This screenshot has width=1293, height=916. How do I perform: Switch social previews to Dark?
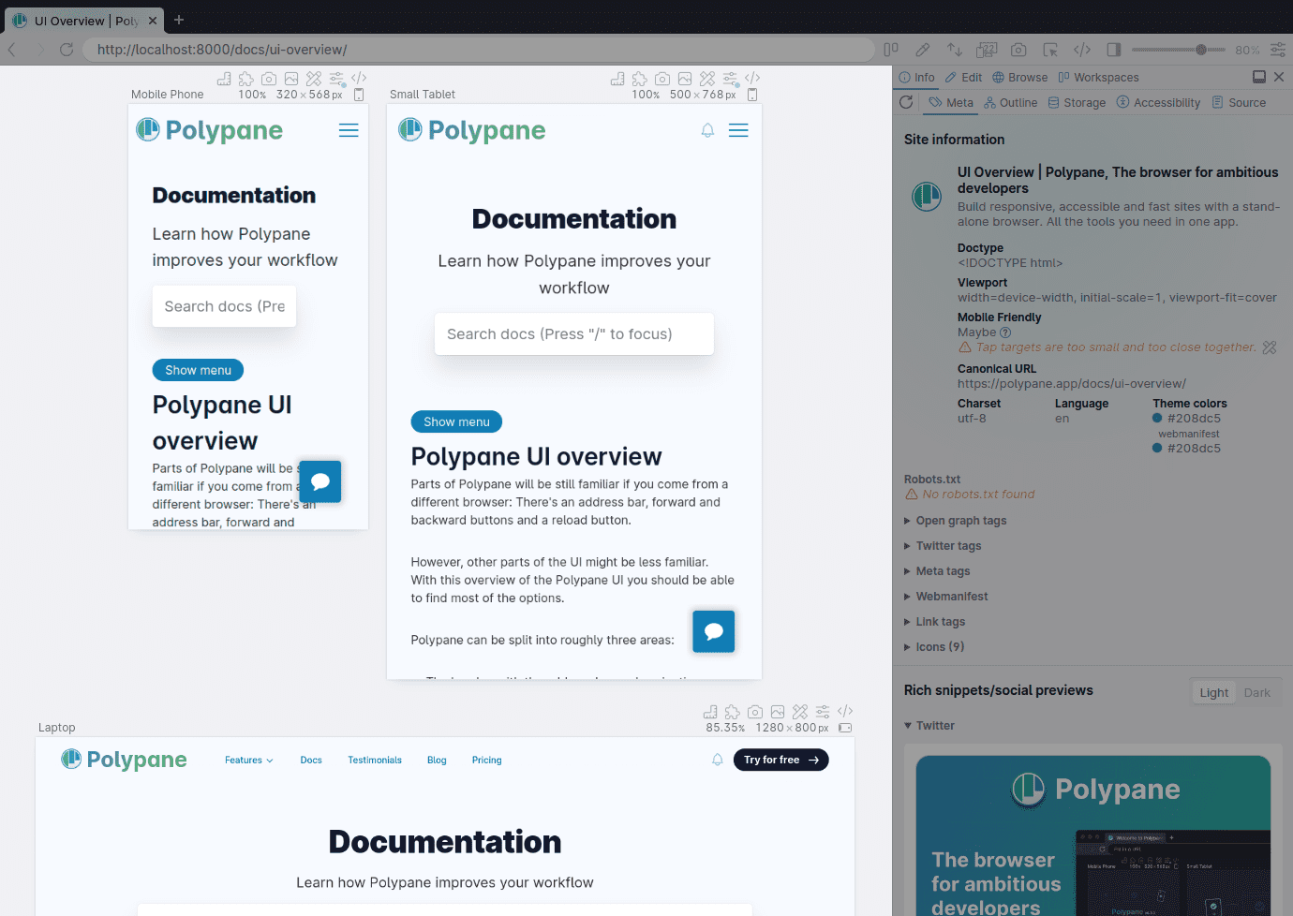click(1257, 693)
